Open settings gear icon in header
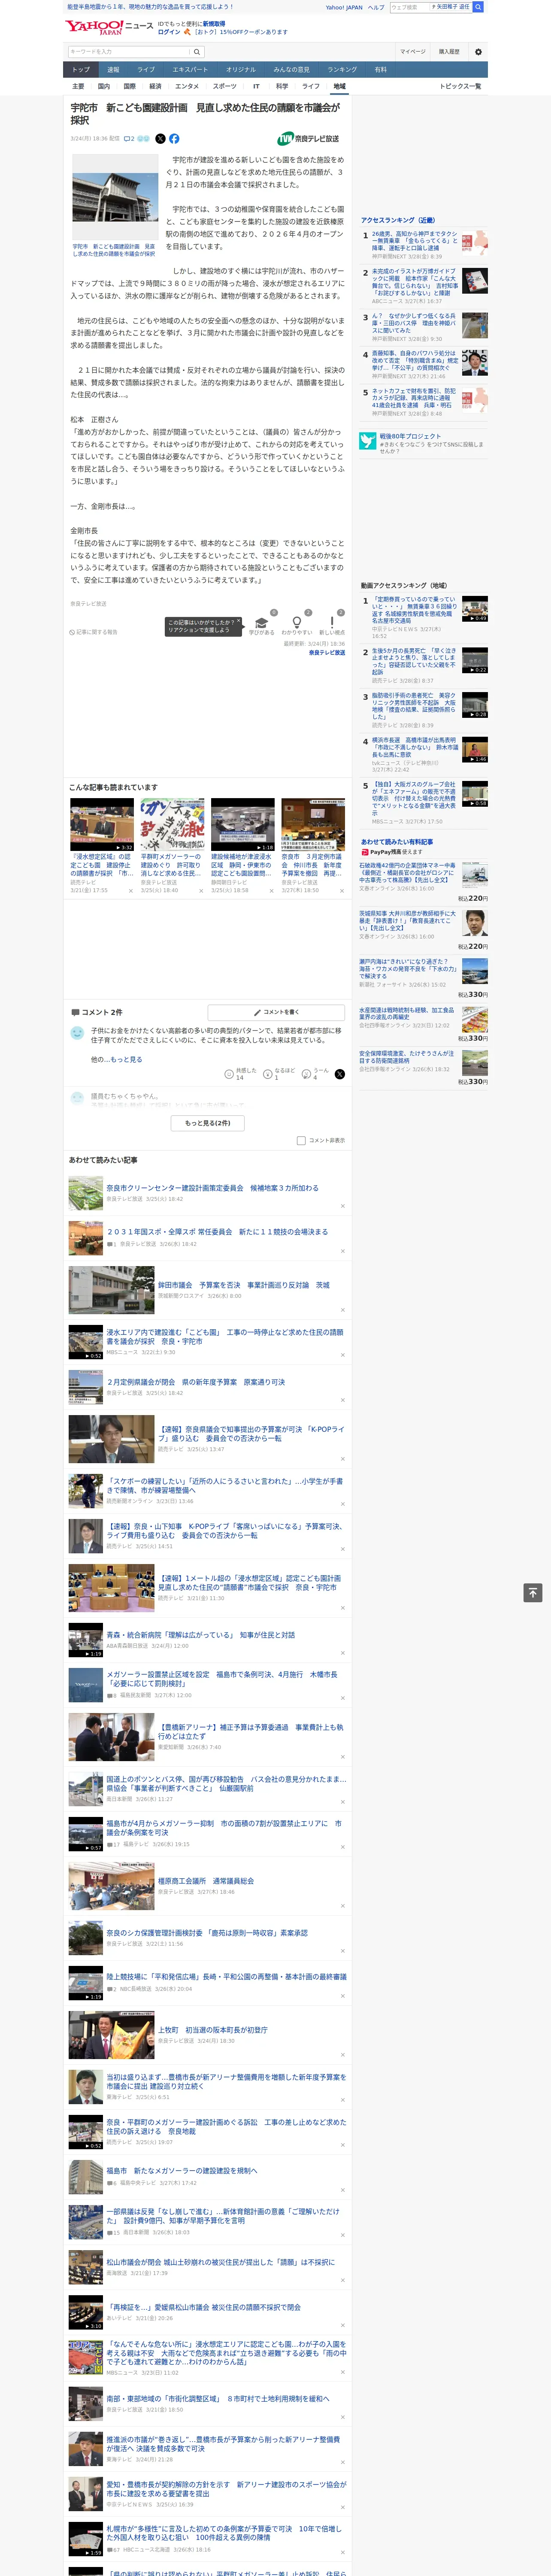This screenshot has height=2576, width=551. pyautogui.click(x=478, y=52)
